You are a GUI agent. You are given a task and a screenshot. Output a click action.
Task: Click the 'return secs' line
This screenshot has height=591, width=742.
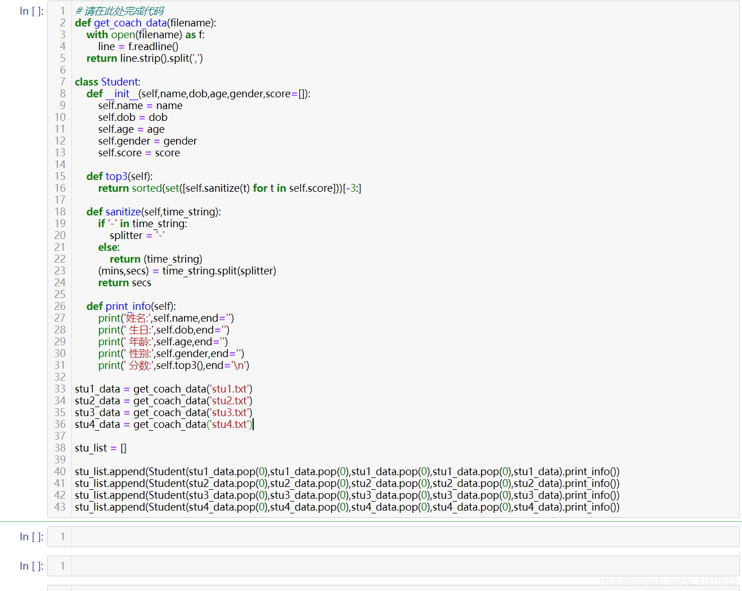point(125,282)
